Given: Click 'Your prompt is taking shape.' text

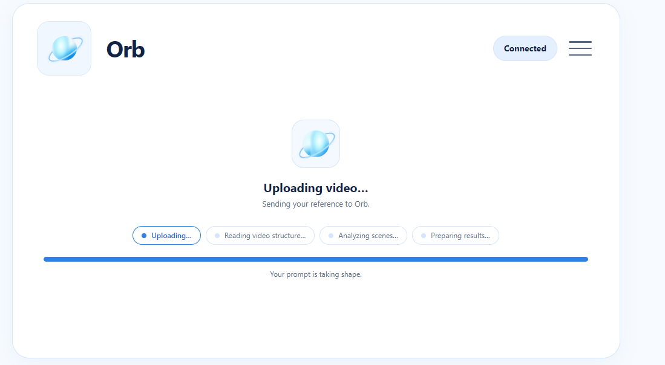Looking at the screenshot, I should 316,274.
